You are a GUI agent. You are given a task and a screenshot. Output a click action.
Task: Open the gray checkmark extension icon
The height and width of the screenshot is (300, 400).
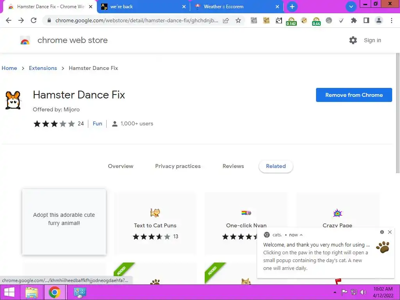tap(341, 20)
